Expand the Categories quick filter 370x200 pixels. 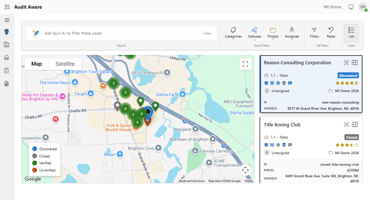point(233,33)
